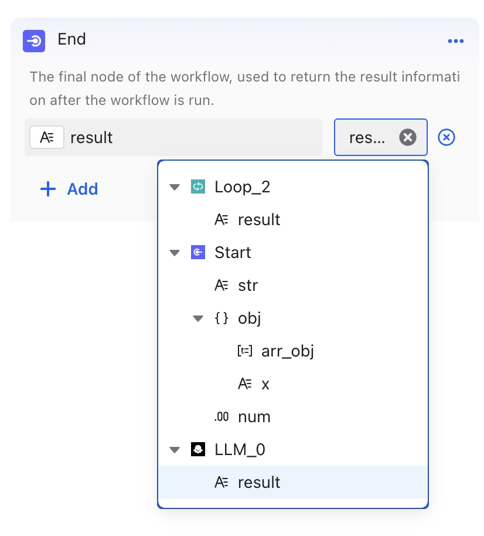This screenshot has width=484, height=536.
Task: Collapse the Start tree group
Action: (175, 253)
